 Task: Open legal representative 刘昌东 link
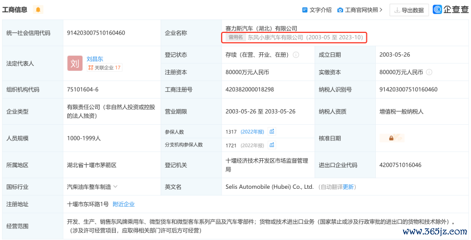click(x=95, y=59)
